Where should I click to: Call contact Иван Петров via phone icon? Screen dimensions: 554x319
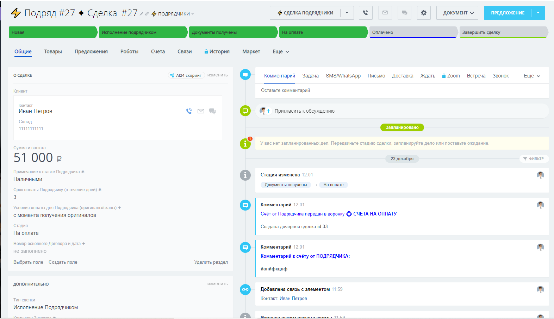[189, 111]
